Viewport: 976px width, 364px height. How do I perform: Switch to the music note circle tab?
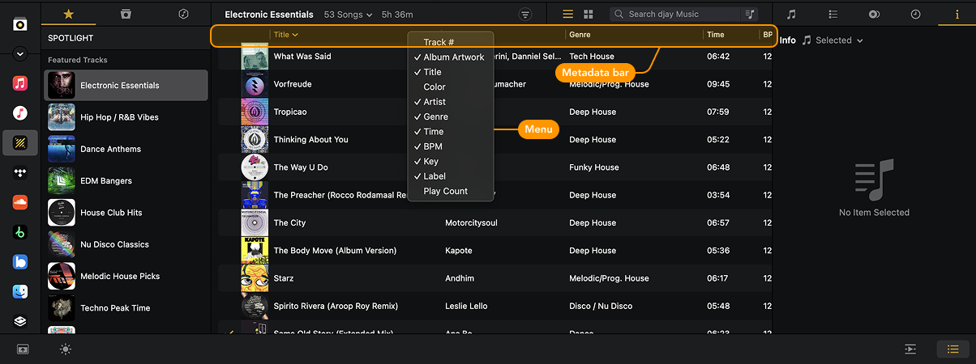click(183, 14)
